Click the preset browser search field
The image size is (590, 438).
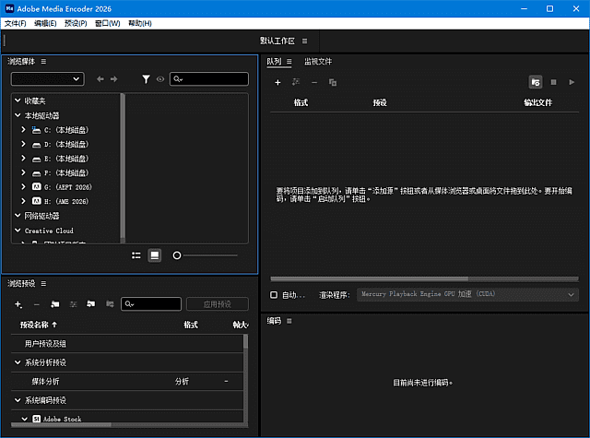point(152,304)
